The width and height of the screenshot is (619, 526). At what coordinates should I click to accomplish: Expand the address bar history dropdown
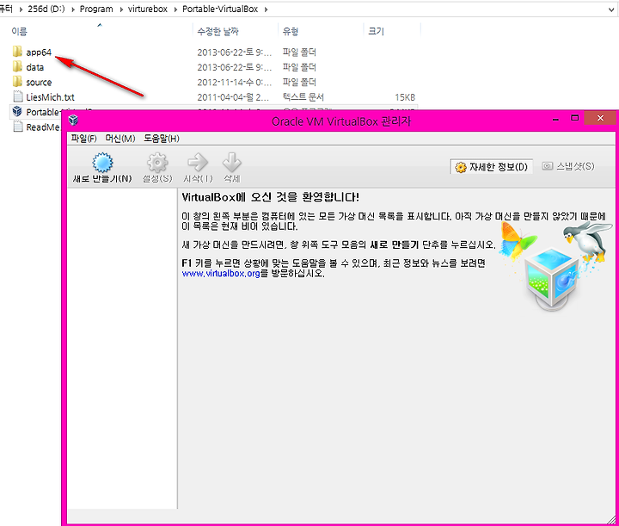(x=611, y=9)
